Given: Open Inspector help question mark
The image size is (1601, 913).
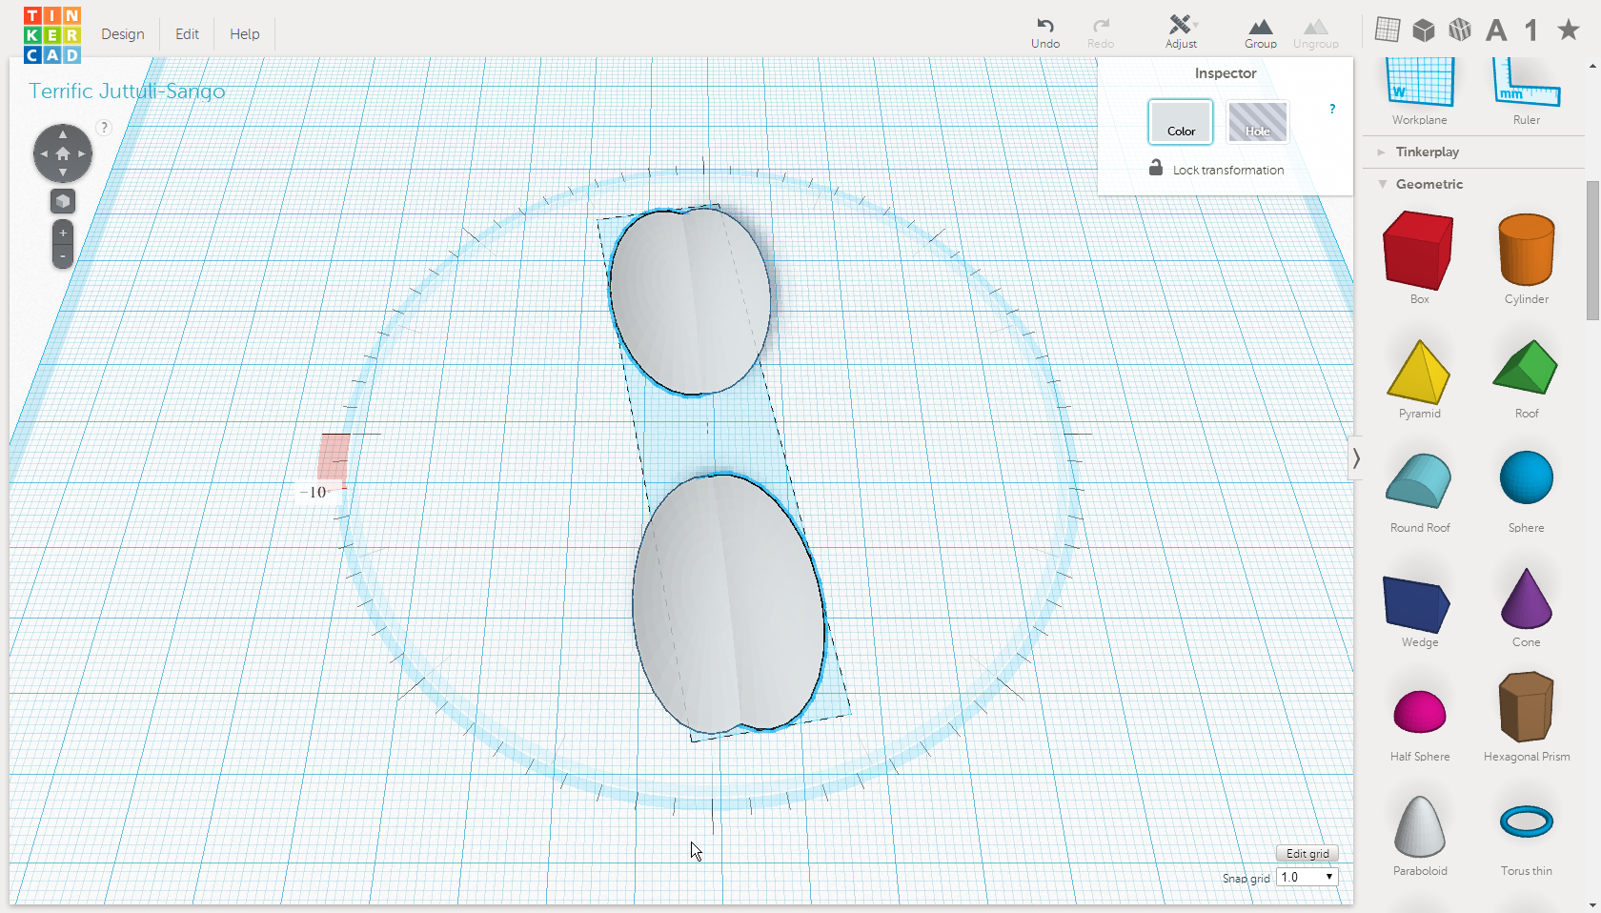Looking at the screenshot, I should 1332,109.
